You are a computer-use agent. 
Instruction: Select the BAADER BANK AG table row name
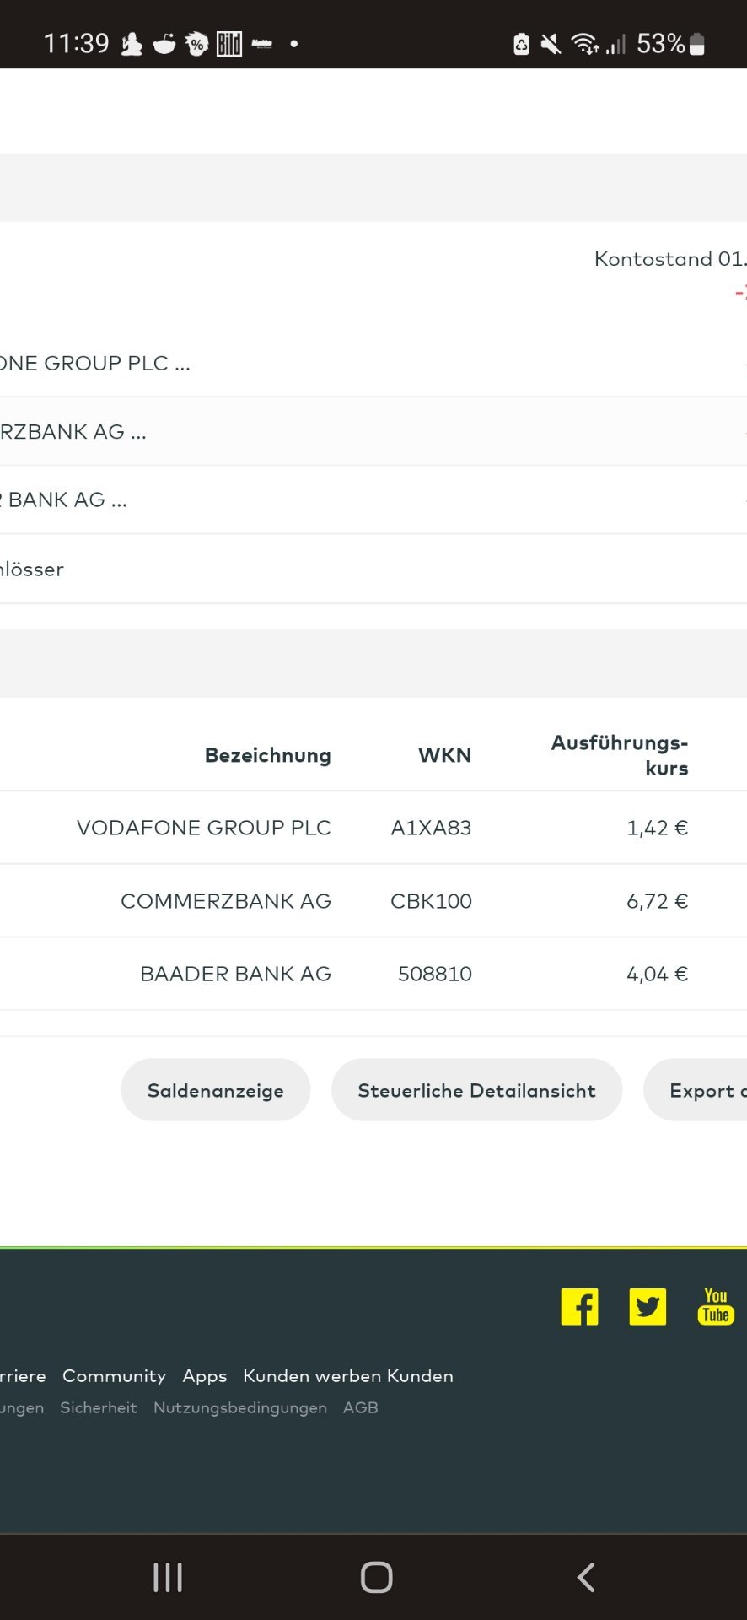click(236, 974)
